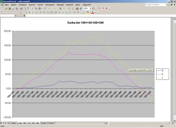Viewport: 176px width, 128px height.
Task: Click the Copy icon in the toolbar
Action: (36, 9)
